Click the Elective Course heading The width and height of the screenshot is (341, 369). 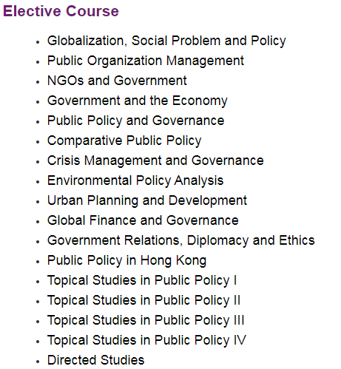point(61,11)
